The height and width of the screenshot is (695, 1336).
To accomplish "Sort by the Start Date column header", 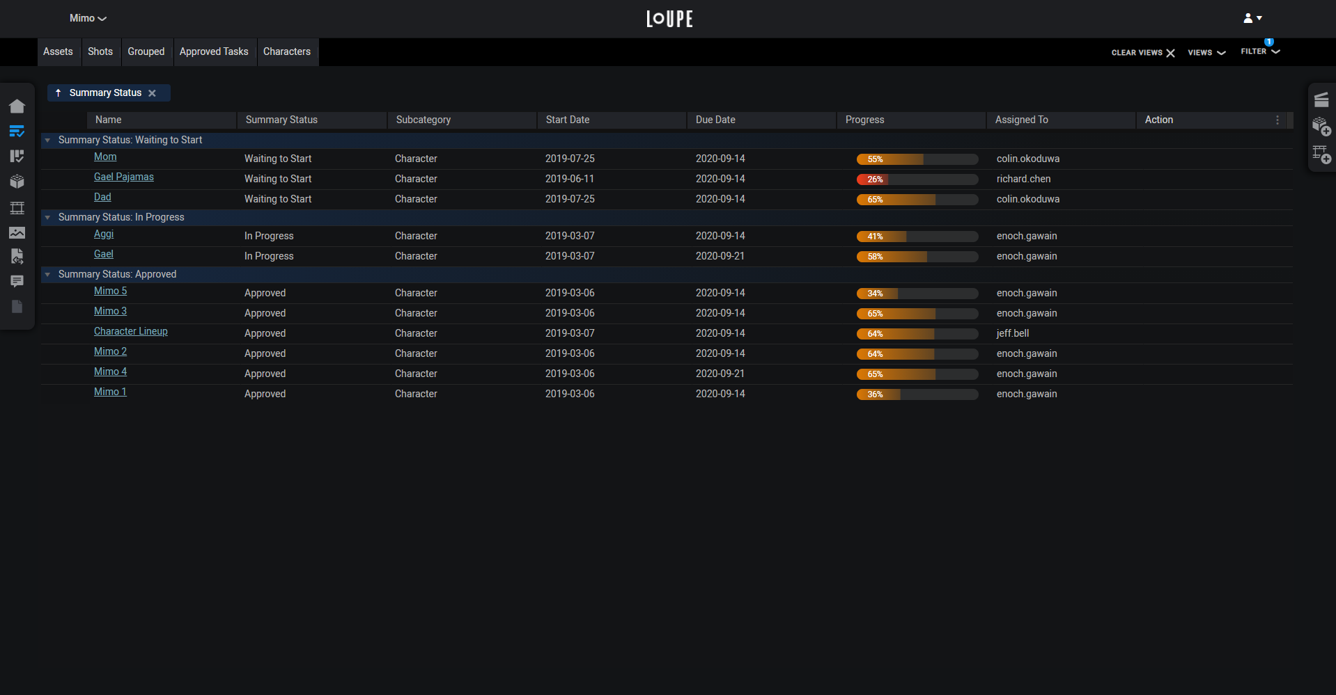I will 612,120.
